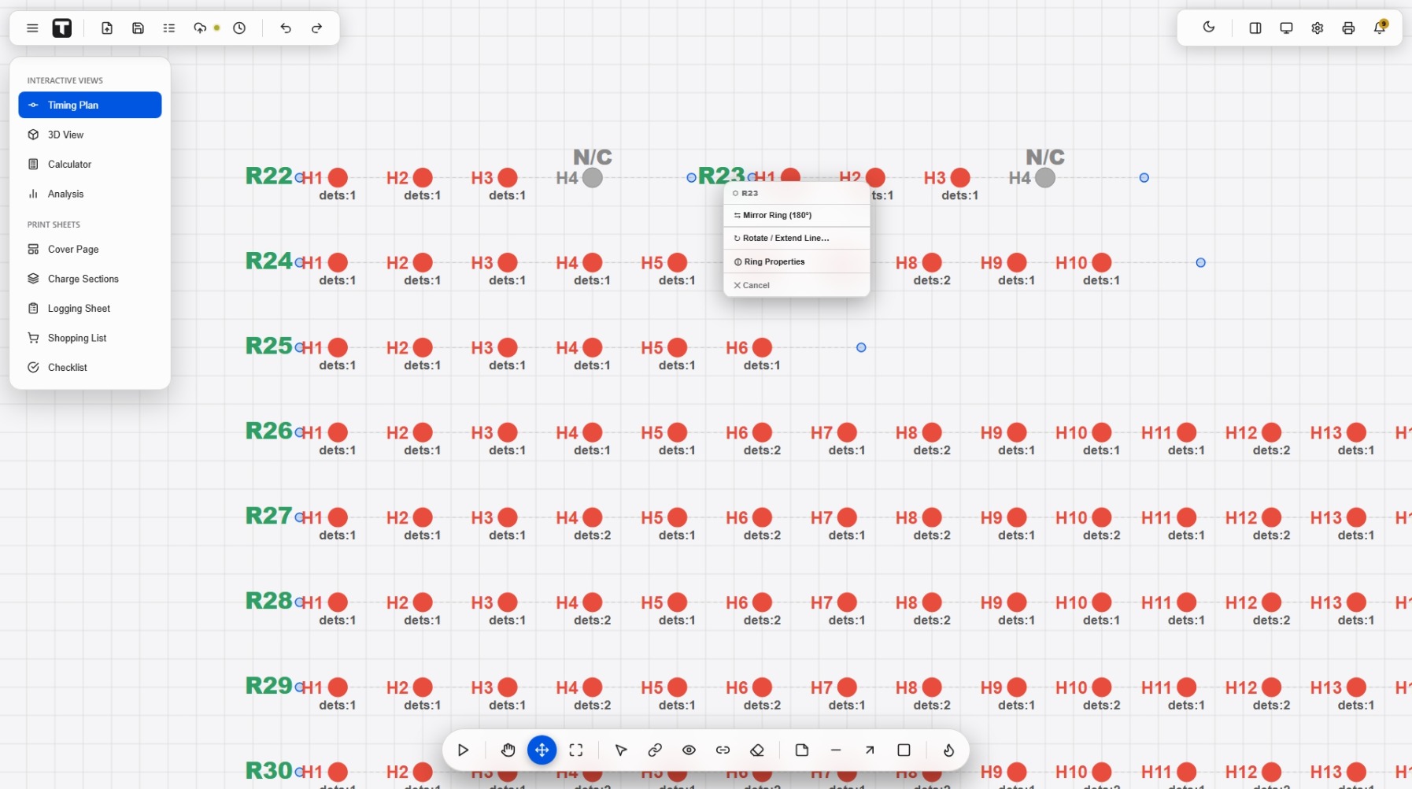
Task: Start playback with the play button
Action: pyautogui.click(x=463, y=750)
